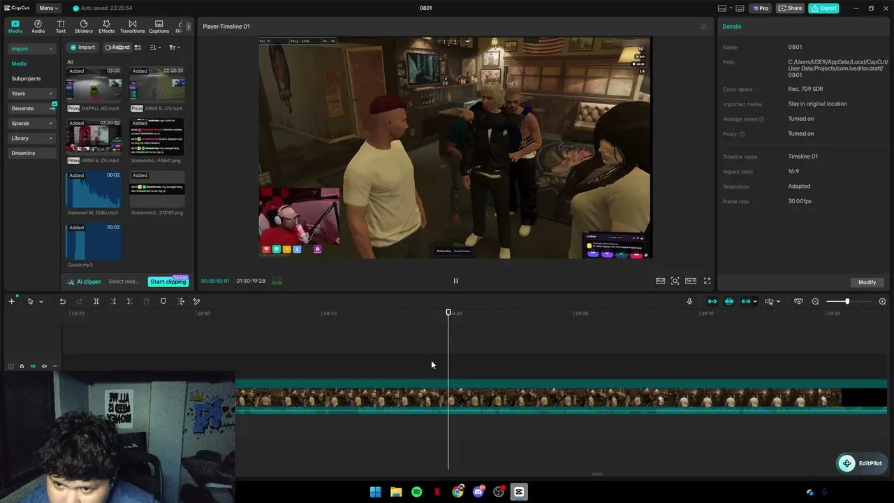This screenshot has width=894, height=503.
Task: Expand the Spaces sidebar section
Action: pos(31,124)
